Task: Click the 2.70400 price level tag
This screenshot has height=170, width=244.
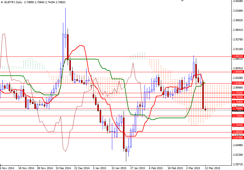Action: point(238,125)
